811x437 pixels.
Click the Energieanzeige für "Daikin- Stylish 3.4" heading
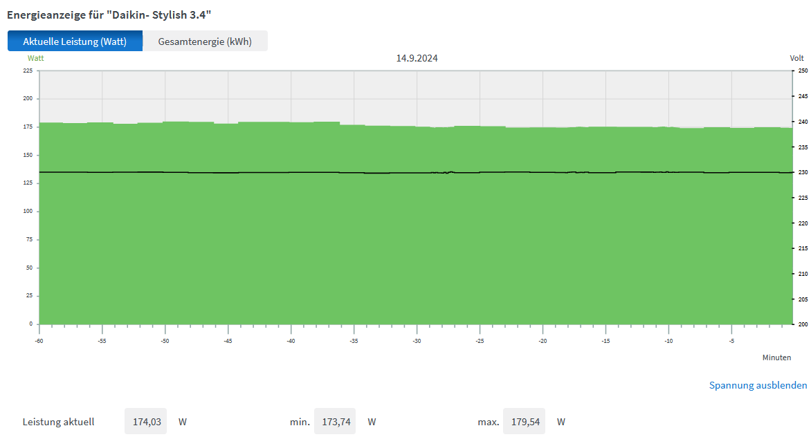click(x=109, y=14)
